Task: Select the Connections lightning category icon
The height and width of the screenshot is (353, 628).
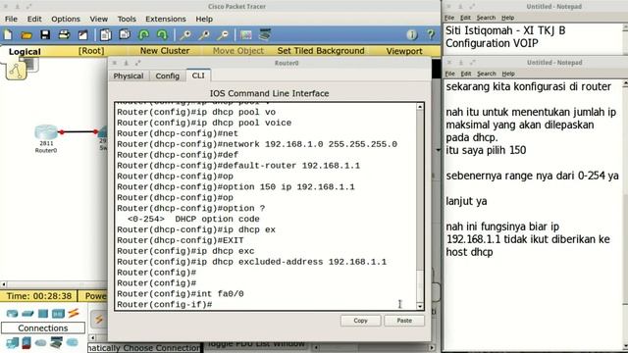Action: coord(74,313)
